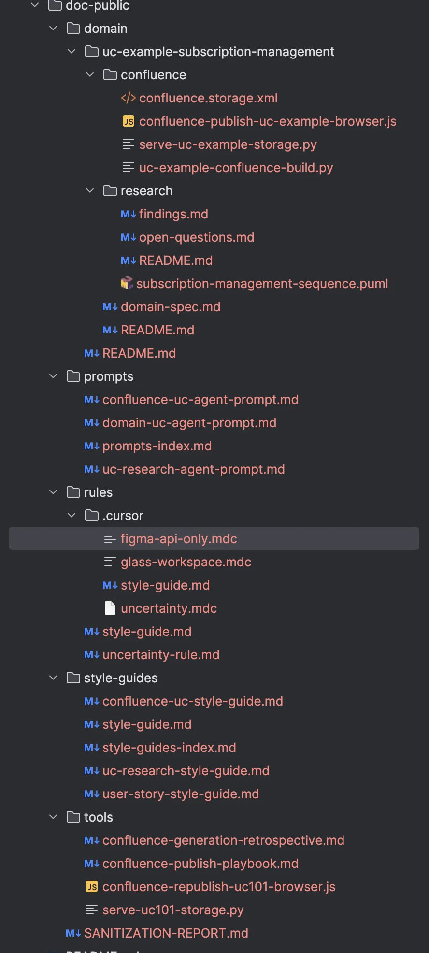Open domain-spec.md in the tree

pyautogui.click(x=171, y=307)
